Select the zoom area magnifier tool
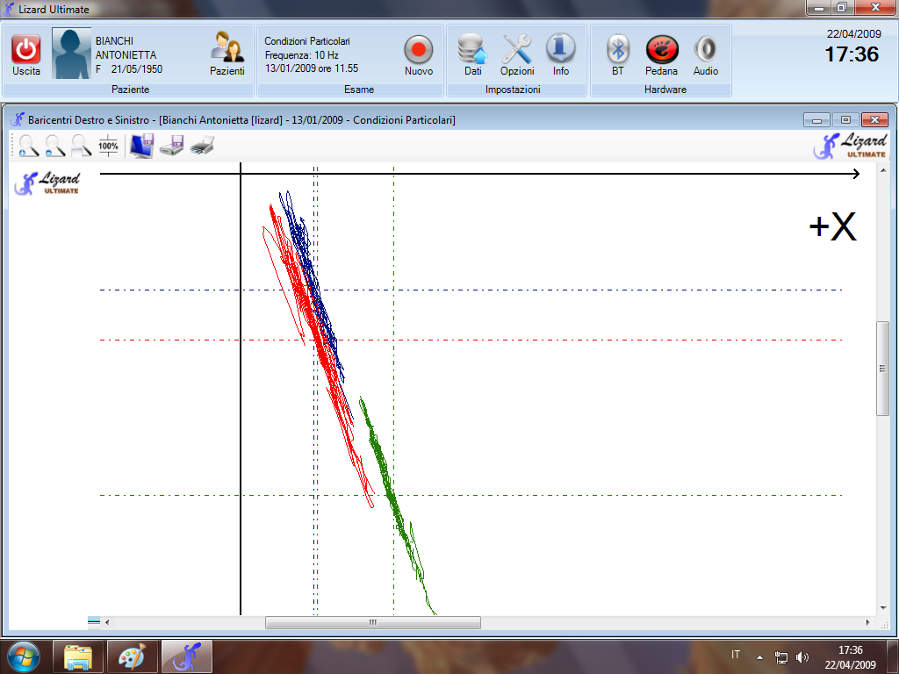Image resolution: width=899 pixels, height=674 pixels. tap(81, 146)
